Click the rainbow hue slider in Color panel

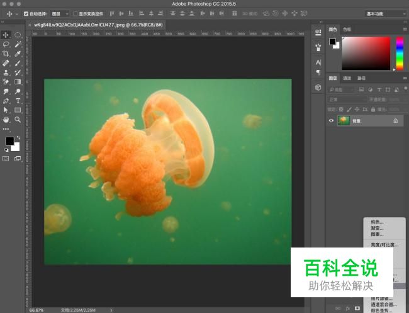(x=399, y=53)
